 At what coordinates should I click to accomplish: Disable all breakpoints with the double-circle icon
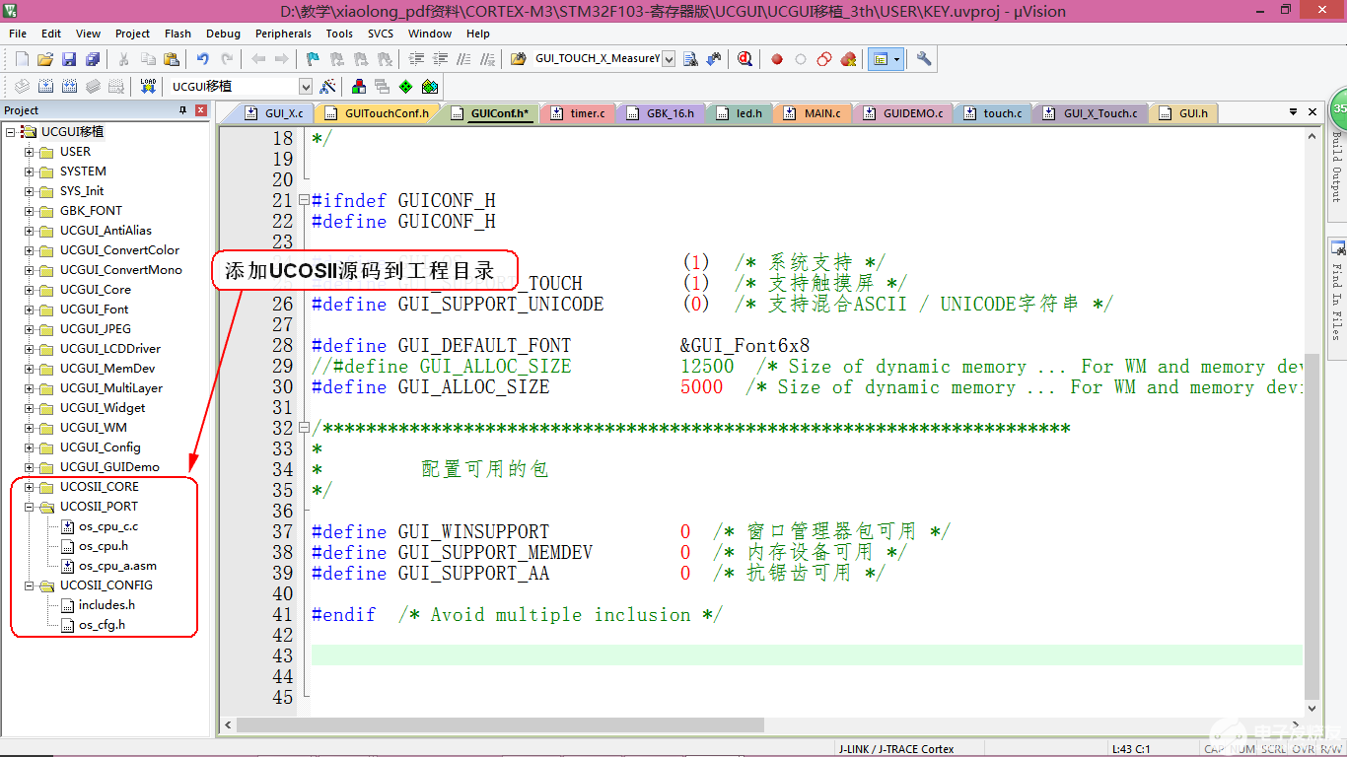pyautogui.click(x=824, y=59)
